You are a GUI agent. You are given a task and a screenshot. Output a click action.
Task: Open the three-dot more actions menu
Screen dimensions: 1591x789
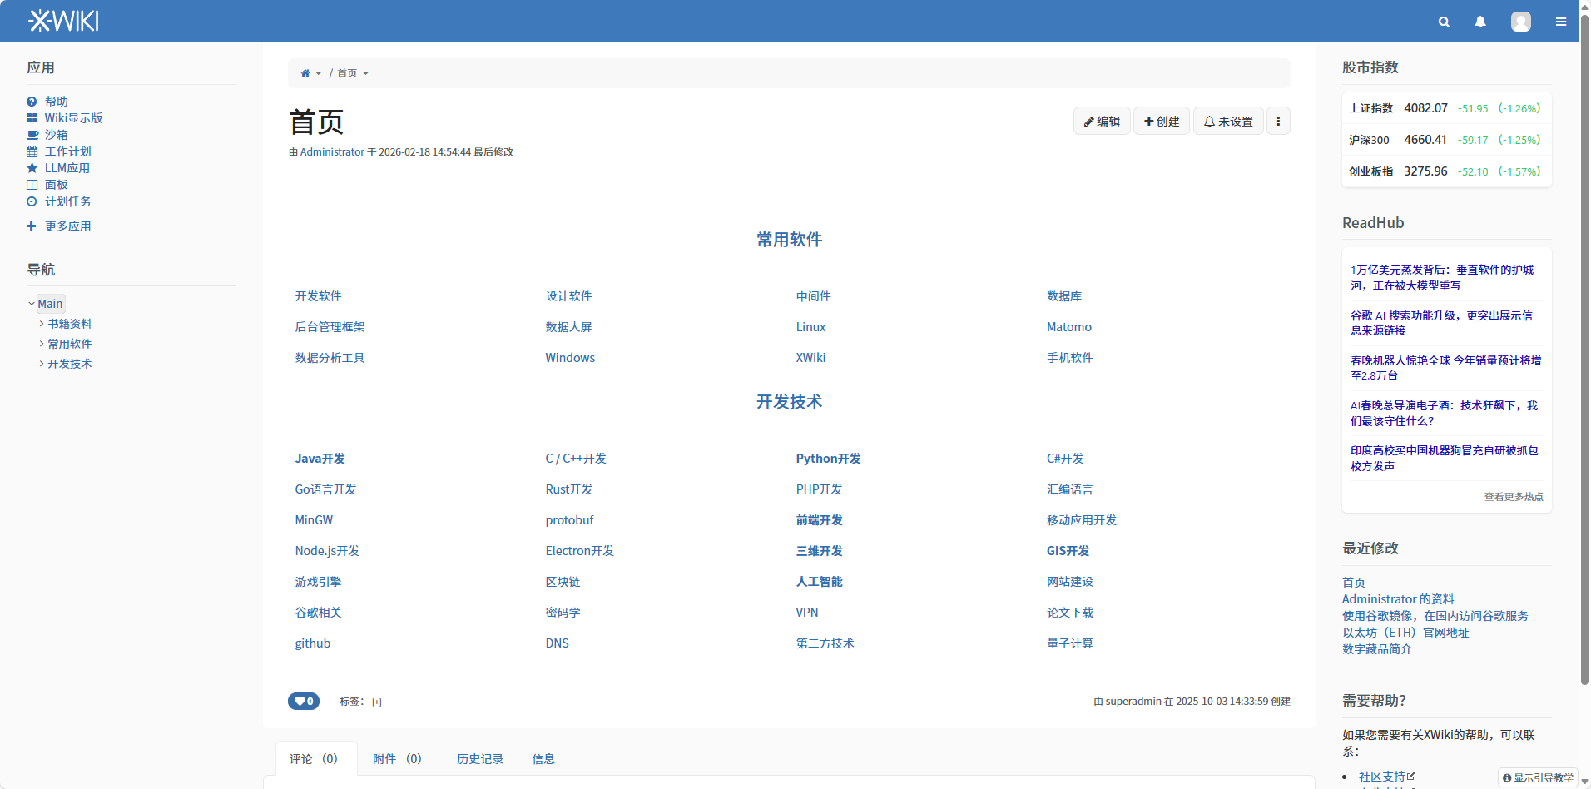(1278, 122)
